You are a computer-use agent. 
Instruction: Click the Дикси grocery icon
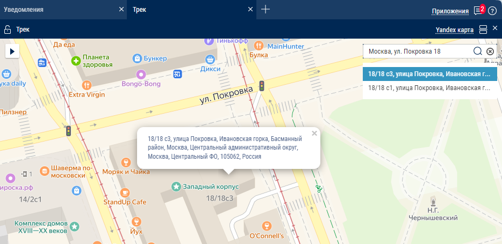[x=210, y=59]
